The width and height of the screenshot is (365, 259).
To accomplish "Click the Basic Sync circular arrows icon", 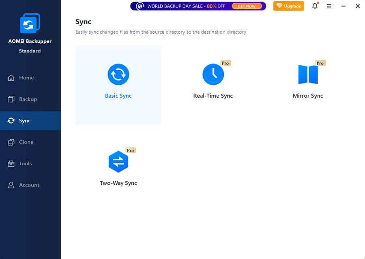I will (x=118, y=75).
